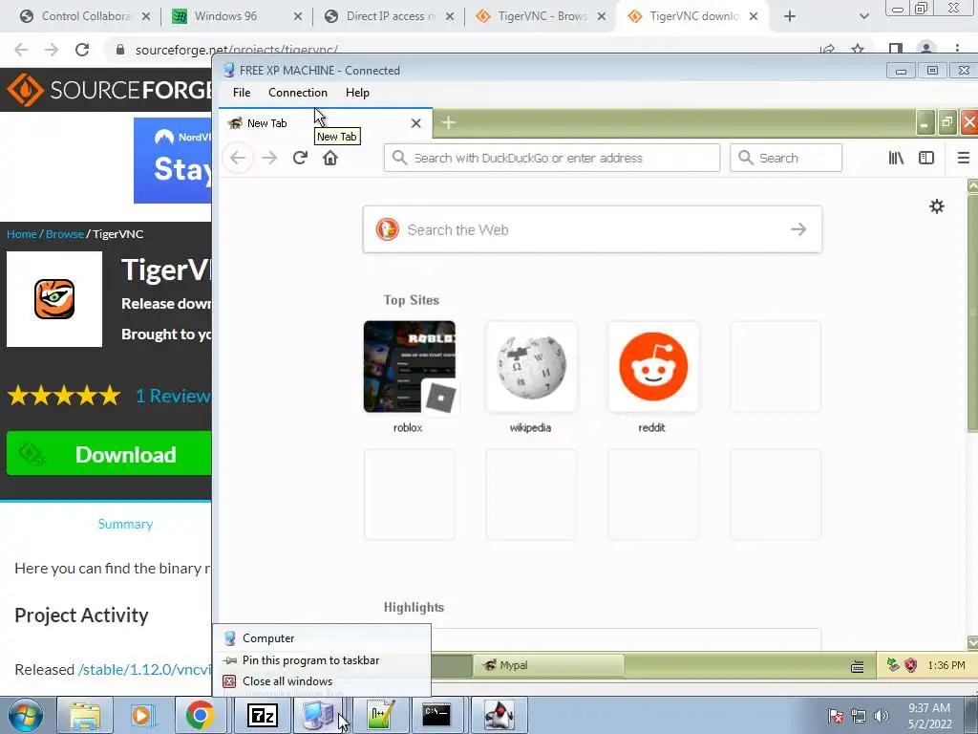This screenshot has width=978, height=734.
Task: Go back in Mypal browser
Action: tap(238, 158)
